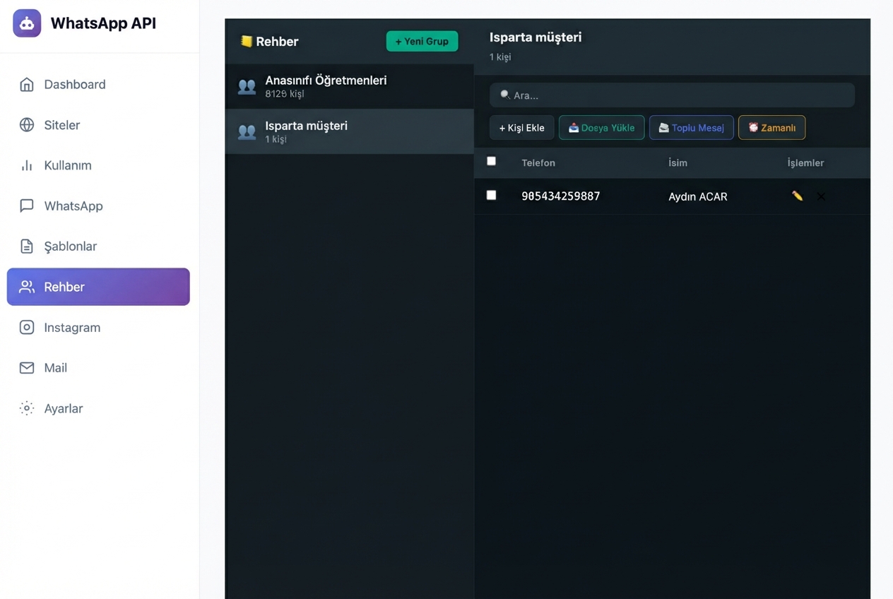Click the Kullanım bar chart icon

(27, 165)
